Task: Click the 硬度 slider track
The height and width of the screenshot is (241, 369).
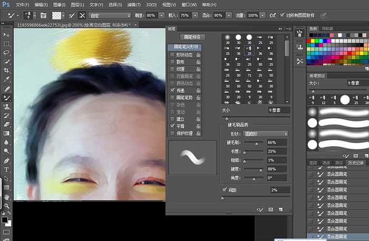Action: (254, 169)
